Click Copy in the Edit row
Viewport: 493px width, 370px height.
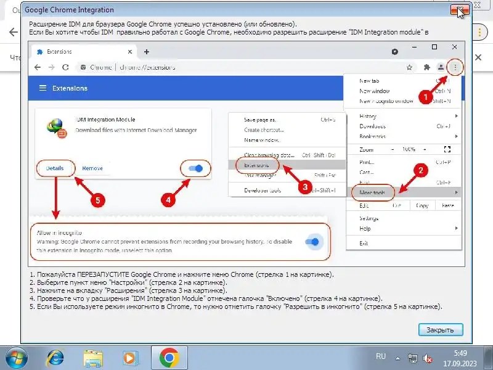[x=422, y=205]
